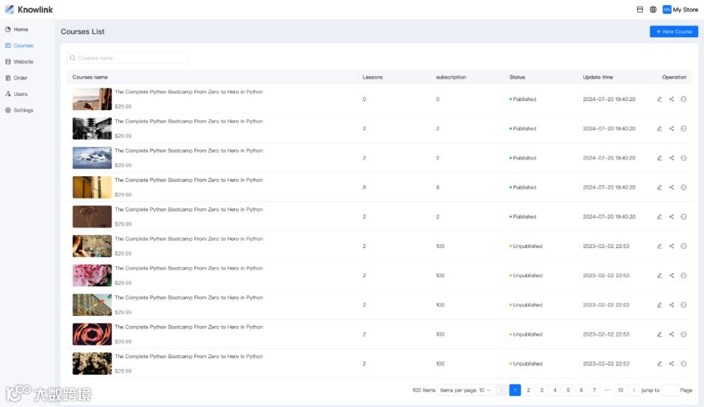This screenshot has height=407, width=704.
Task: Click the Knowlink logo
Action: click(29, 10)
